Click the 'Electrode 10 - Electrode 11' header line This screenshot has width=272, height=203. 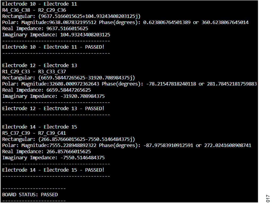pyautogui.click(x=40, y=4)
